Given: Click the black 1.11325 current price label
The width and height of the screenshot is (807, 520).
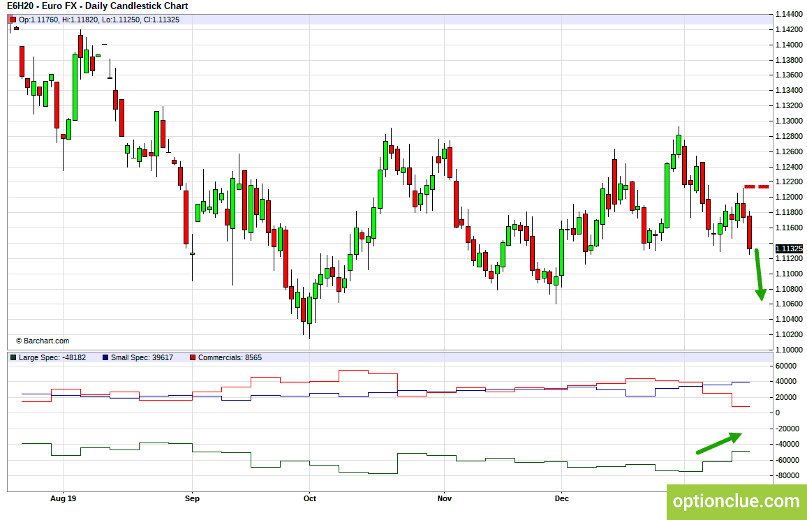Looking at the screenshot, I should click(789, 248).
